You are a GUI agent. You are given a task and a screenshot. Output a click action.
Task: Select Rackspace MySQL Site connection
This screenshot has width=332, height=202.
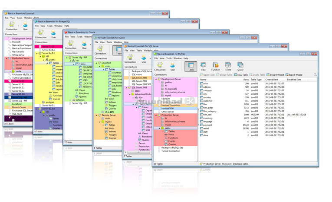(173, 147)
